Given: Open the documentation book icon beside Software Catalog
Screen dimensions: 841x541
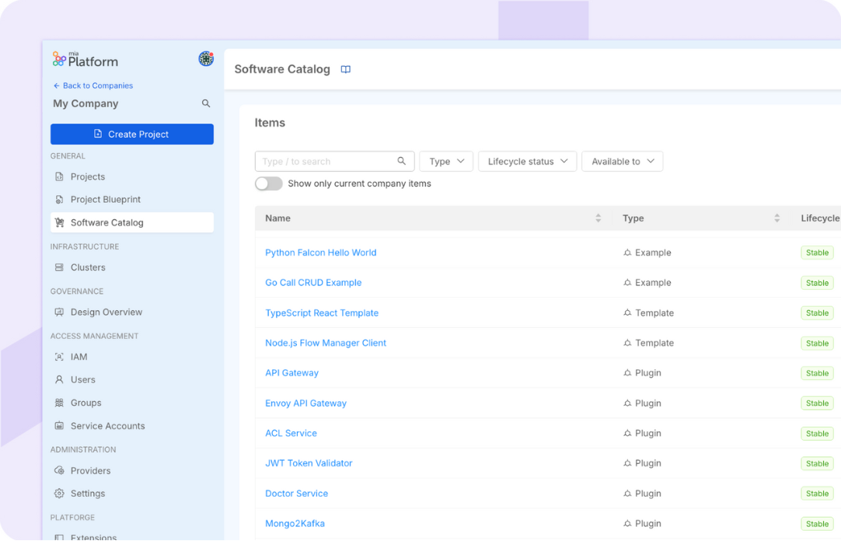Looking at the screenshot, I should pyautogui.click(x=345, y=69).
